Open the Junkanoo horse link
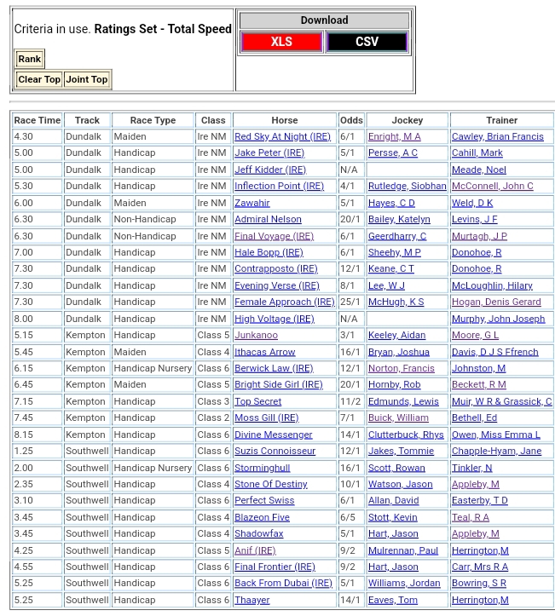This screenshot has height=616, width=555. click(256, 336)
